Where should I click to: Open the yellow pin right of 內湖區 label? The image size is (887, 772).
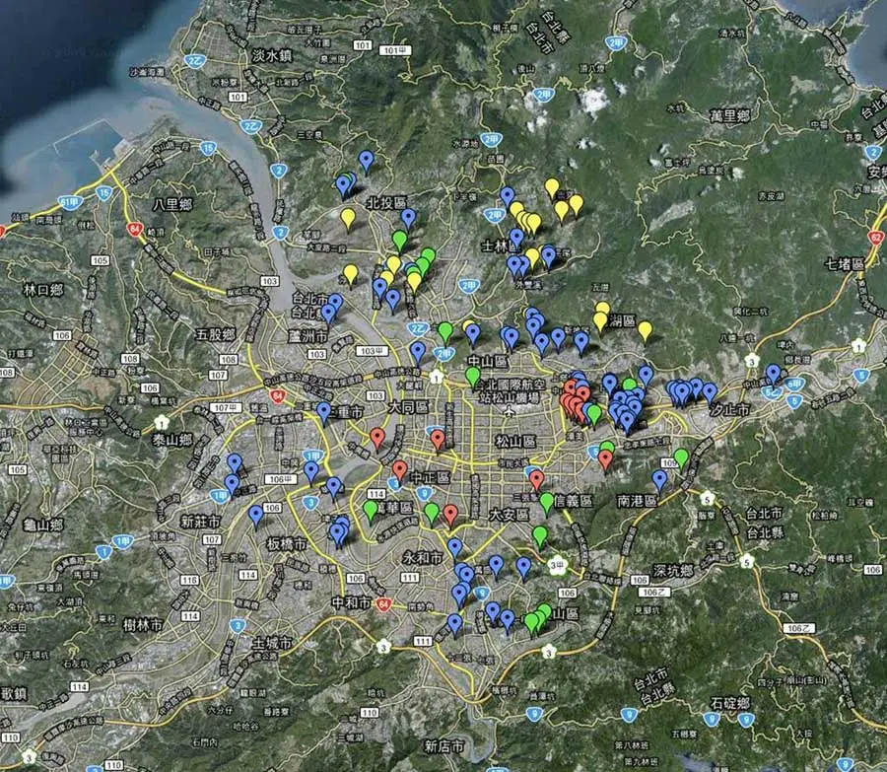[x=645, y=331]
